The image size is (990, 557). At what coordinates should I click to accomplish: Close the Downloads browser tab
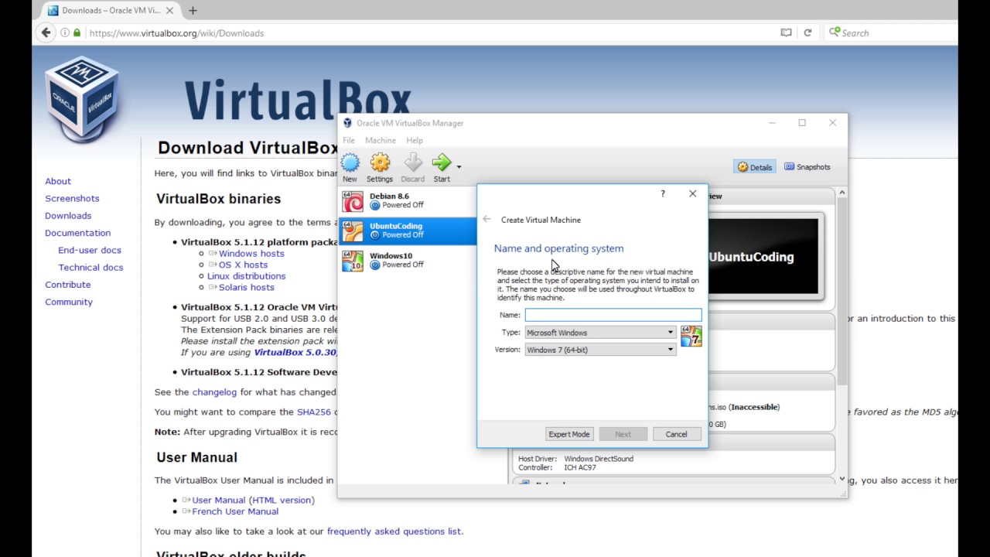tap(169, 10)
